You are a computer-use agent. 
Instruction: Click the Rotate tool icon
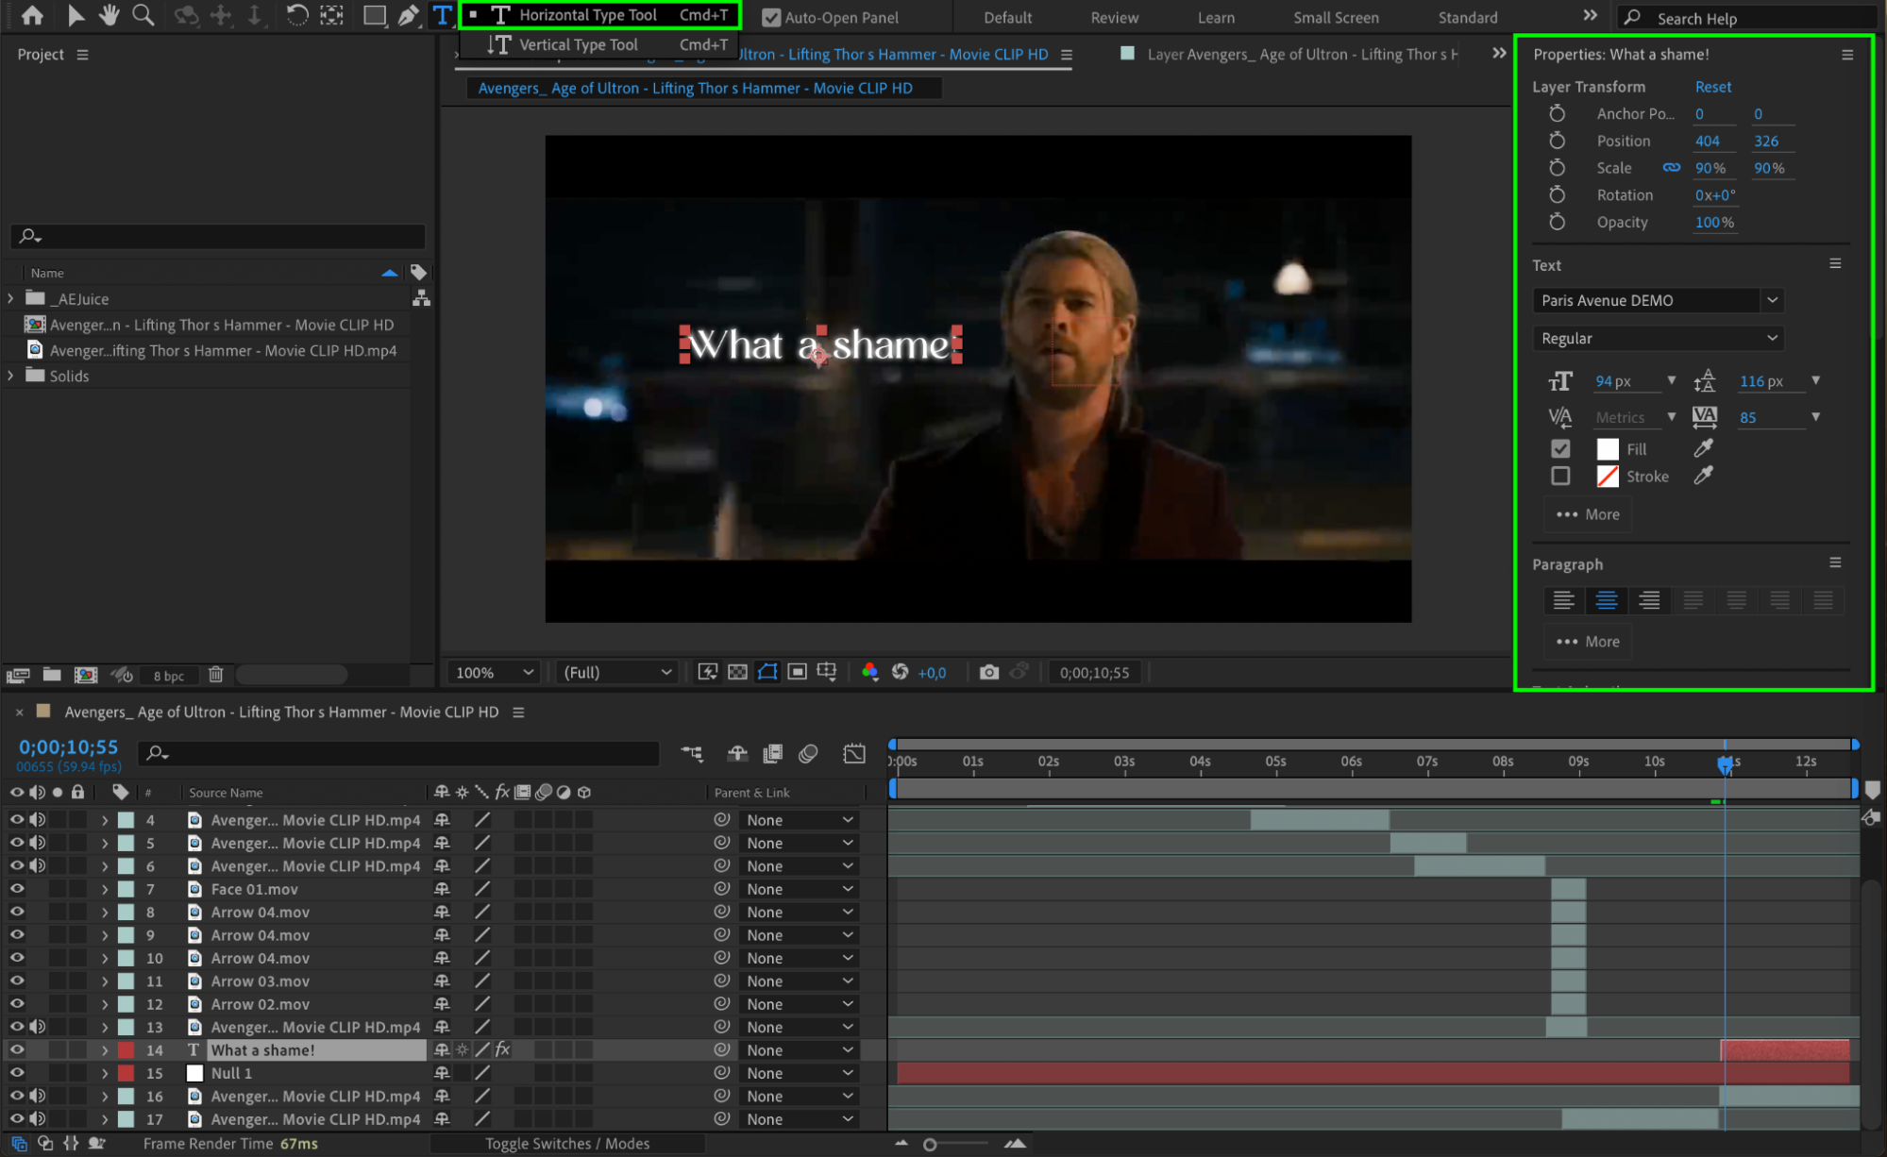coord(296,15)
